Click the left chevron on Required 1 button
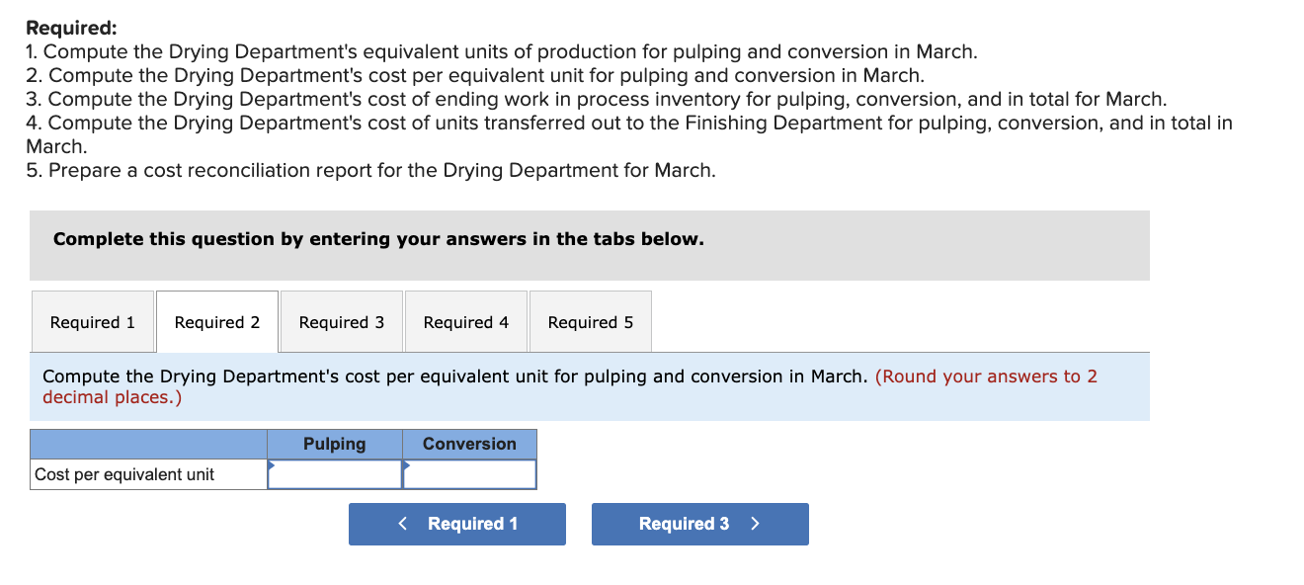 click(x=401, y=524)
